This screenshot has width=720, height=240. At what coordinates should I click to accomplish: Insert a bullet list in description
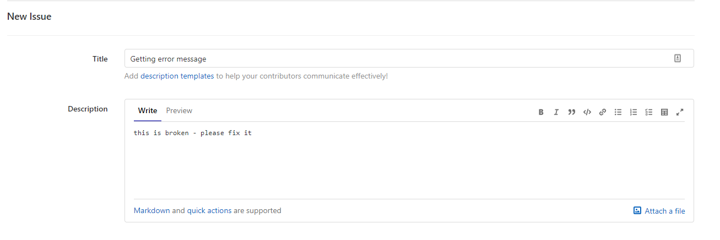click(x=618, y=112)
